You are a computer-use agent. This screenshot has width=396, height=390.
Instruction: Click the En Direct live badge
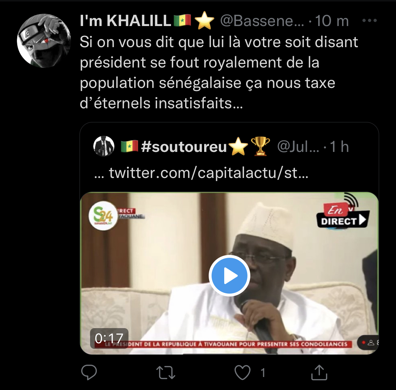coord(342,215)
